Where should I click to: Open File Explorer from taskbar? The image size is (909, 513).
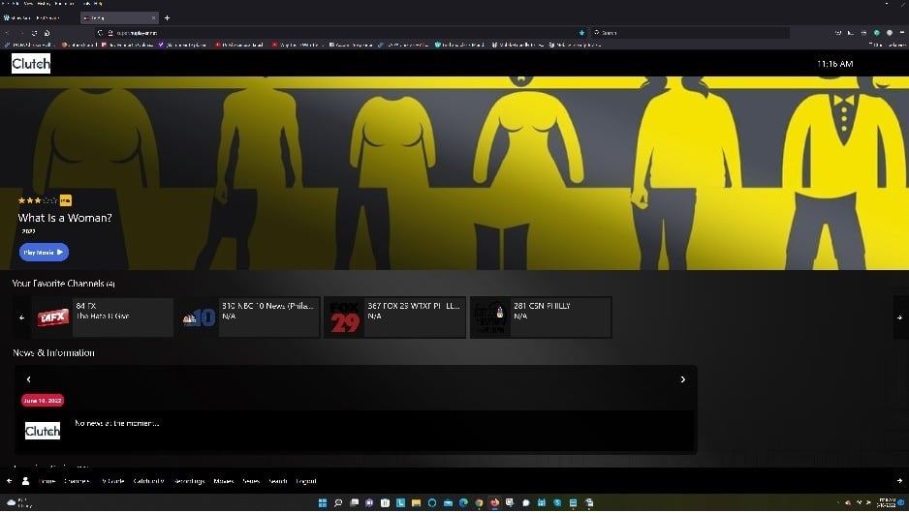[x=417, y=503]
